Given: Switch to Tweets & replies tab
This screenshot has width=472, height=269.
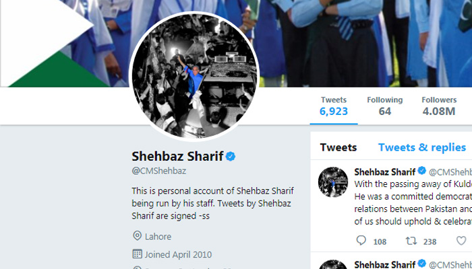Looking at the screenshot, I should point(422,147).
